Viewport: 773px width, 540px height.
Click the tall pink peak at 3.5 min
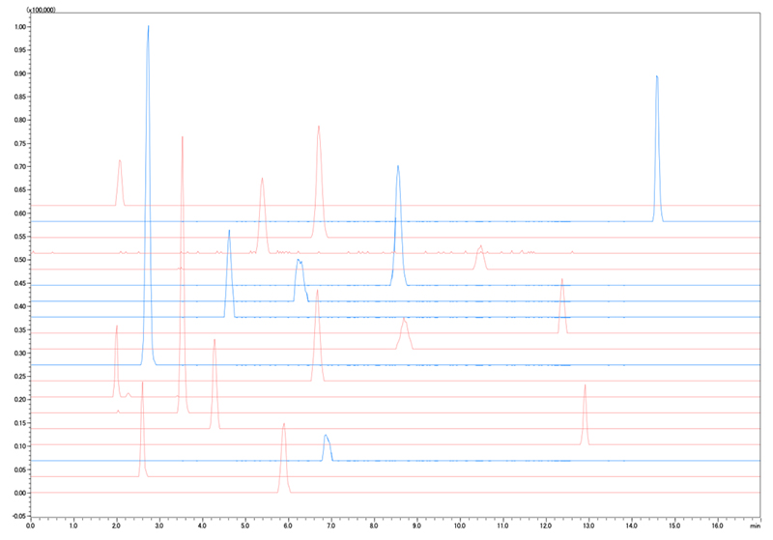click(182, 139)
